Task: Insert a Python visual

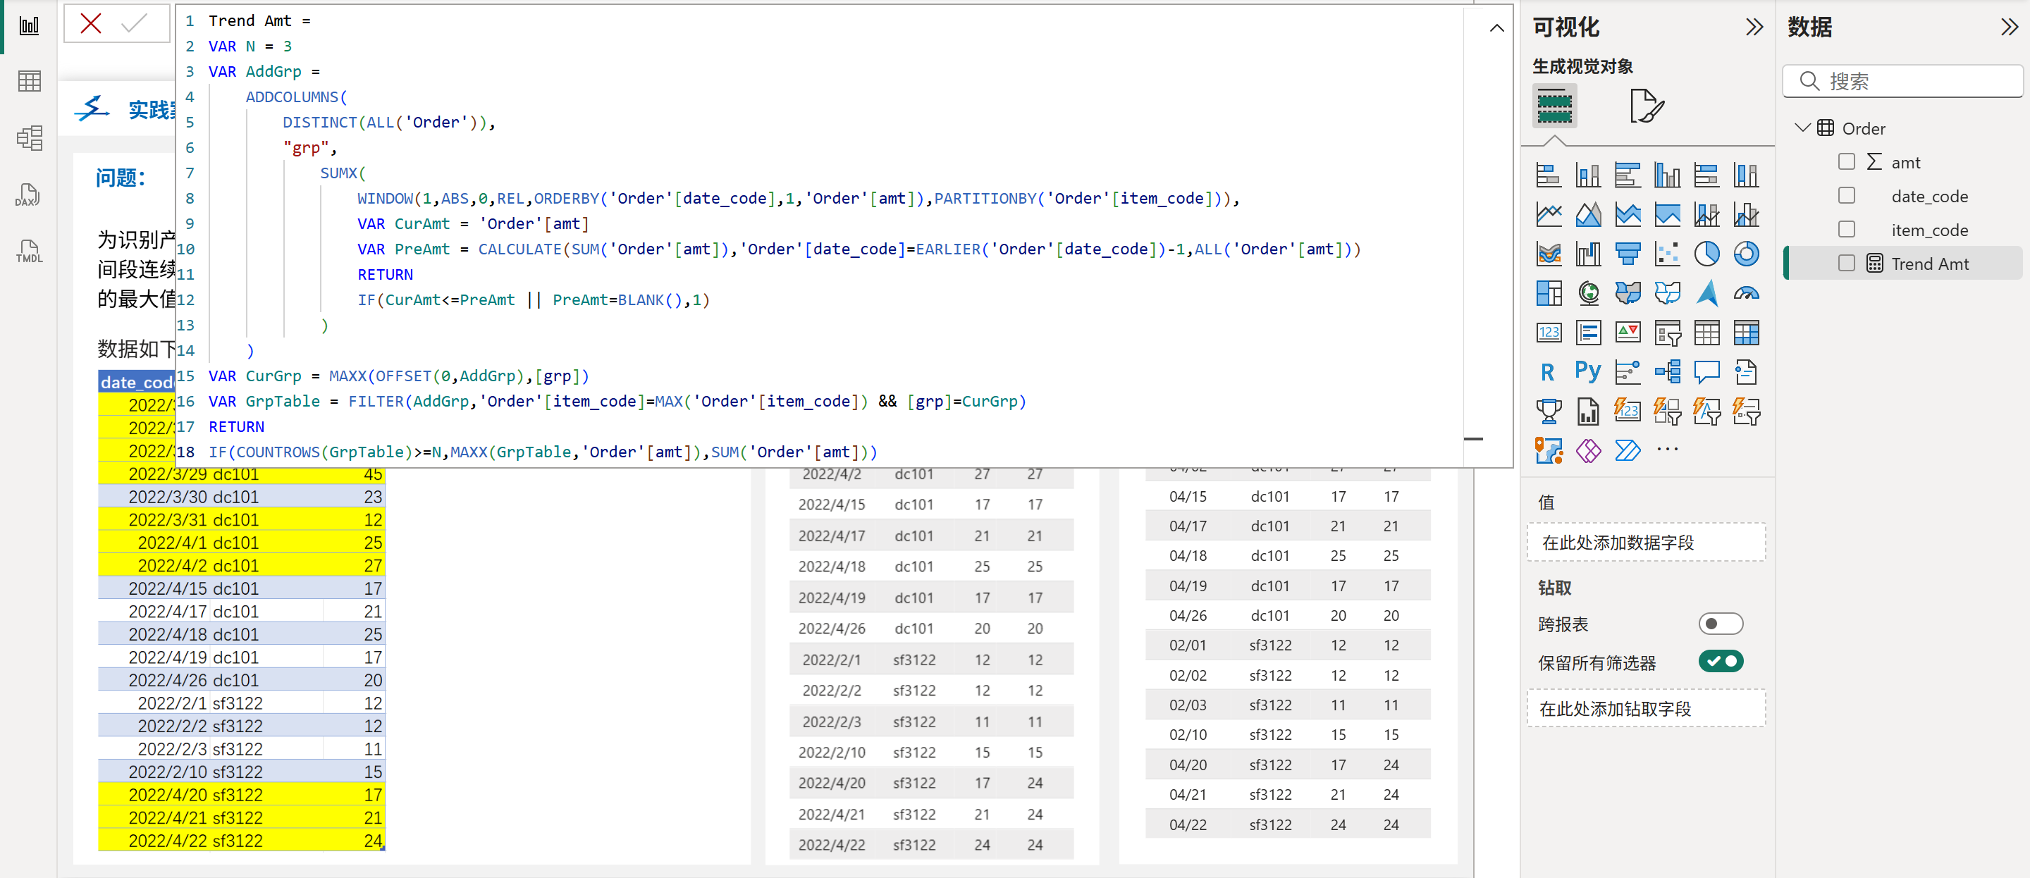Action: click(1587, 371)
